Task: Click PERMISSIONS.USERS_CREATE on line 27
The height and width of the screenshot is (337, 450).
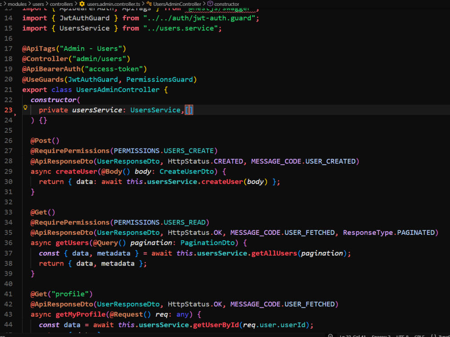Action: point(164,151)
